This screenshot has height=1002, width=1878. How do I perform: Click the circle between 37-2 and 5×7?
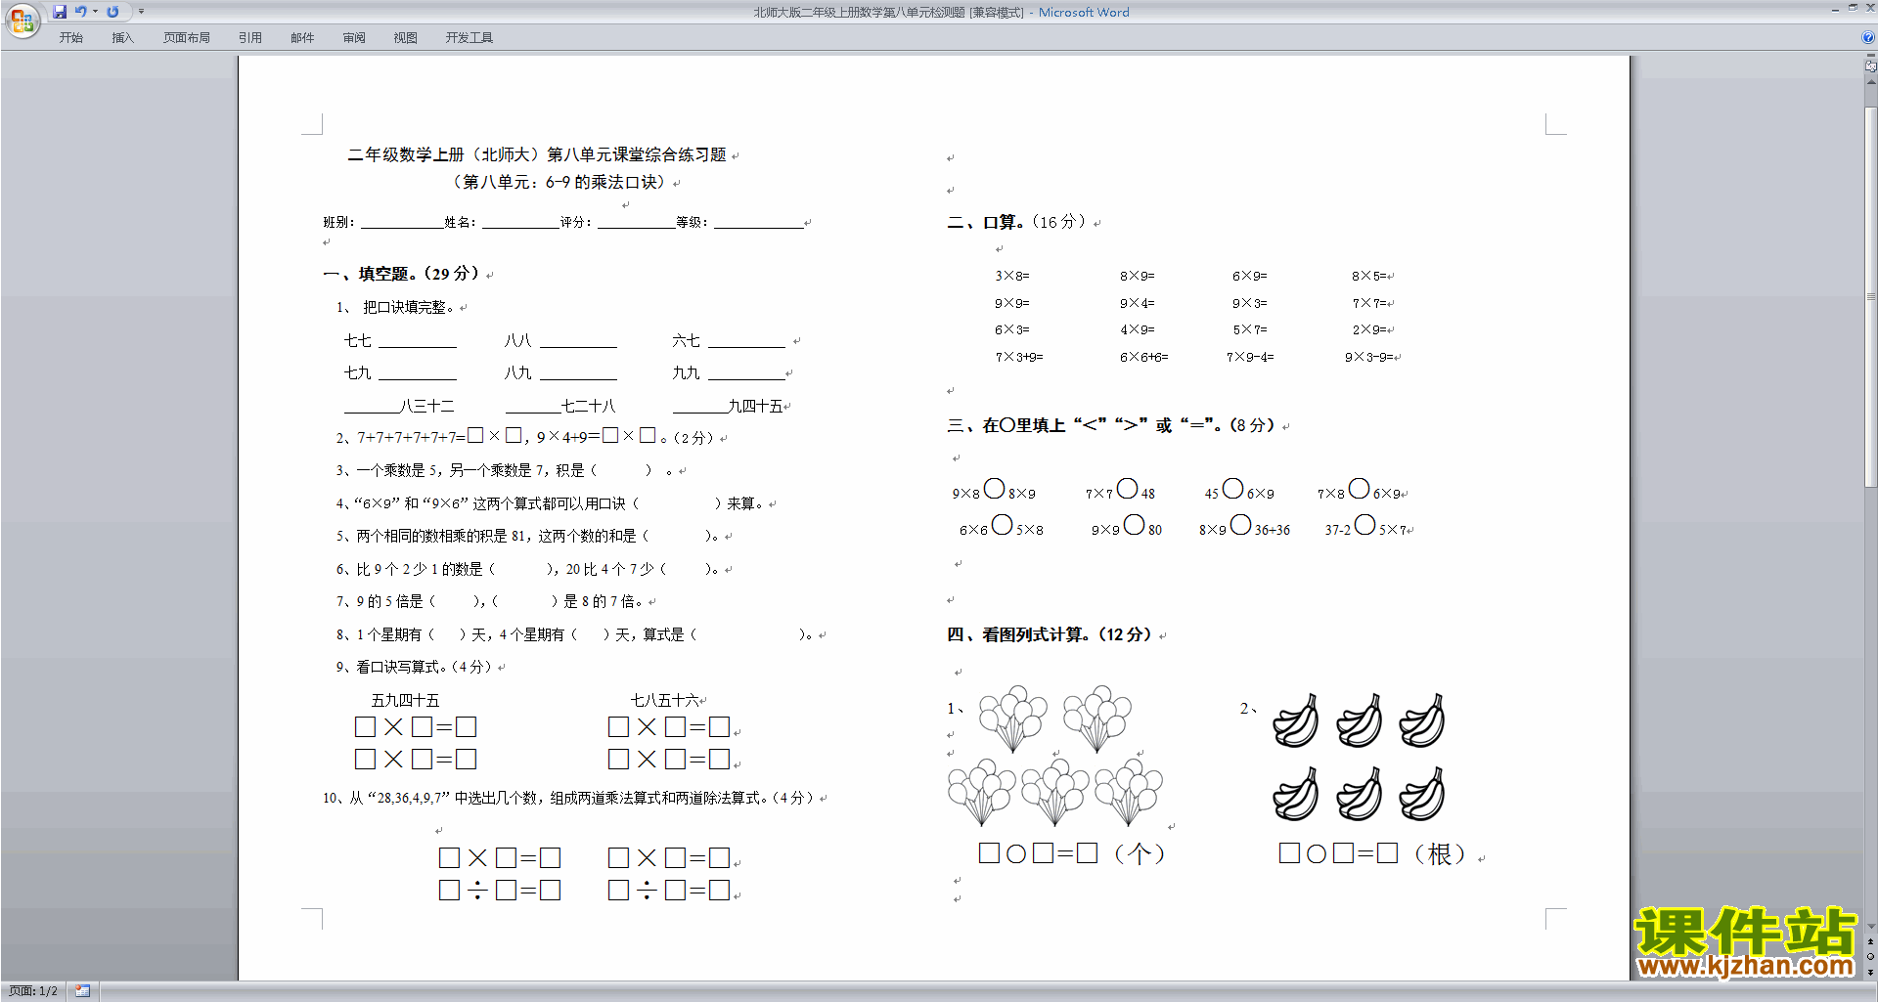(x=1364, y=525)
